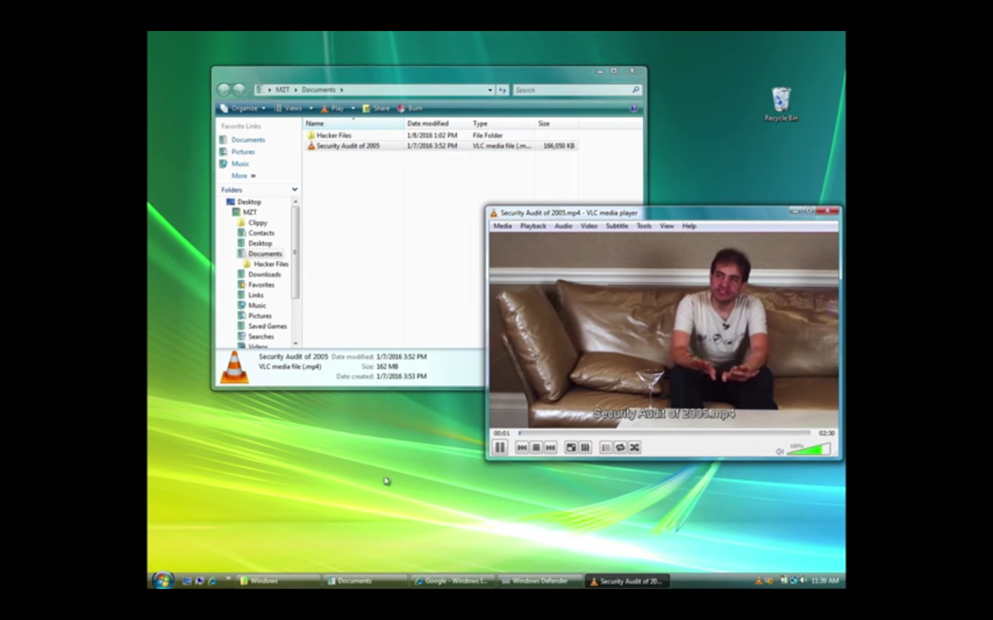This screenshot has width=993, height=620.
Task: Expand More favorite links
Action: click(x=243, y=176)
